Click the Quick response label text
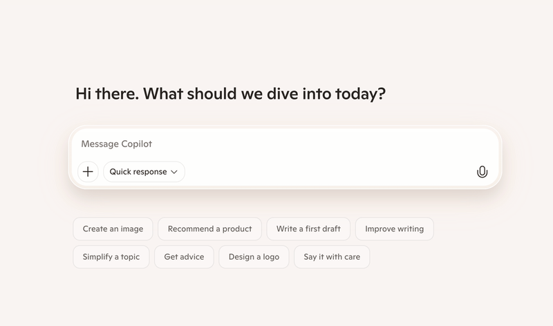553x326 pixels. point(138,171)
